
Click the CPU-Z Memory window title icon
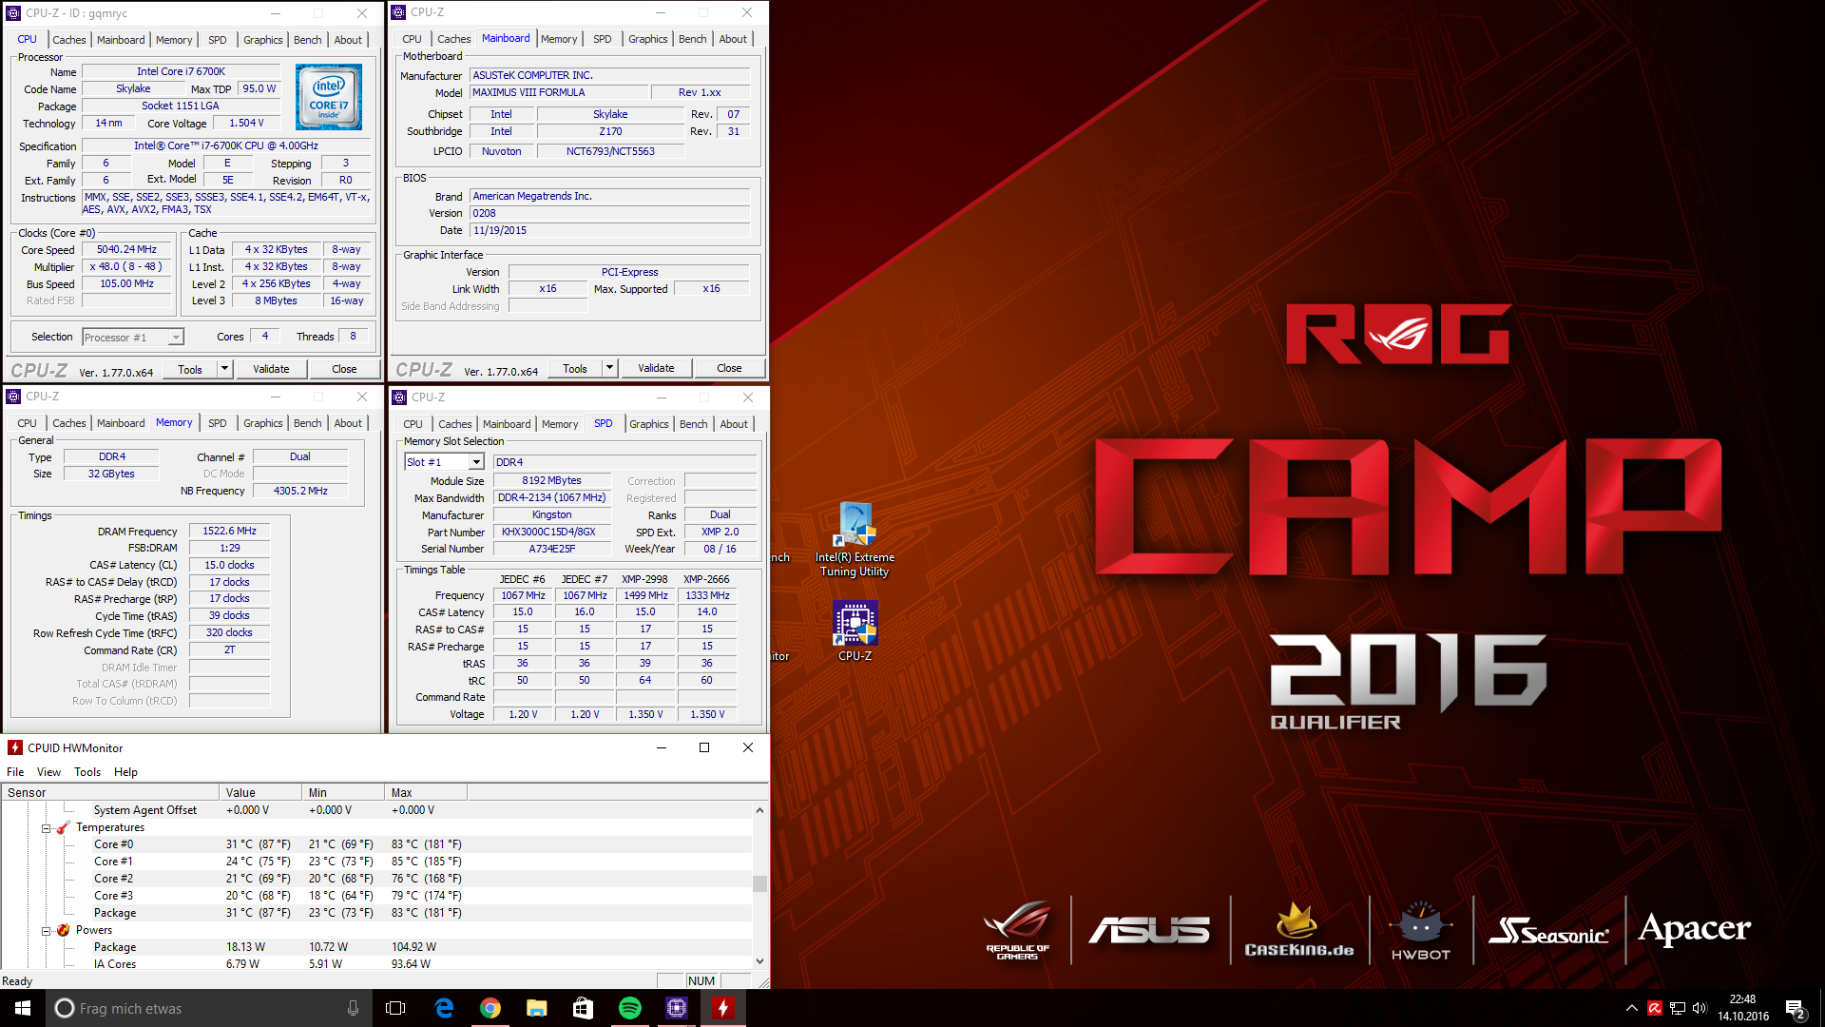coord(13,397)
